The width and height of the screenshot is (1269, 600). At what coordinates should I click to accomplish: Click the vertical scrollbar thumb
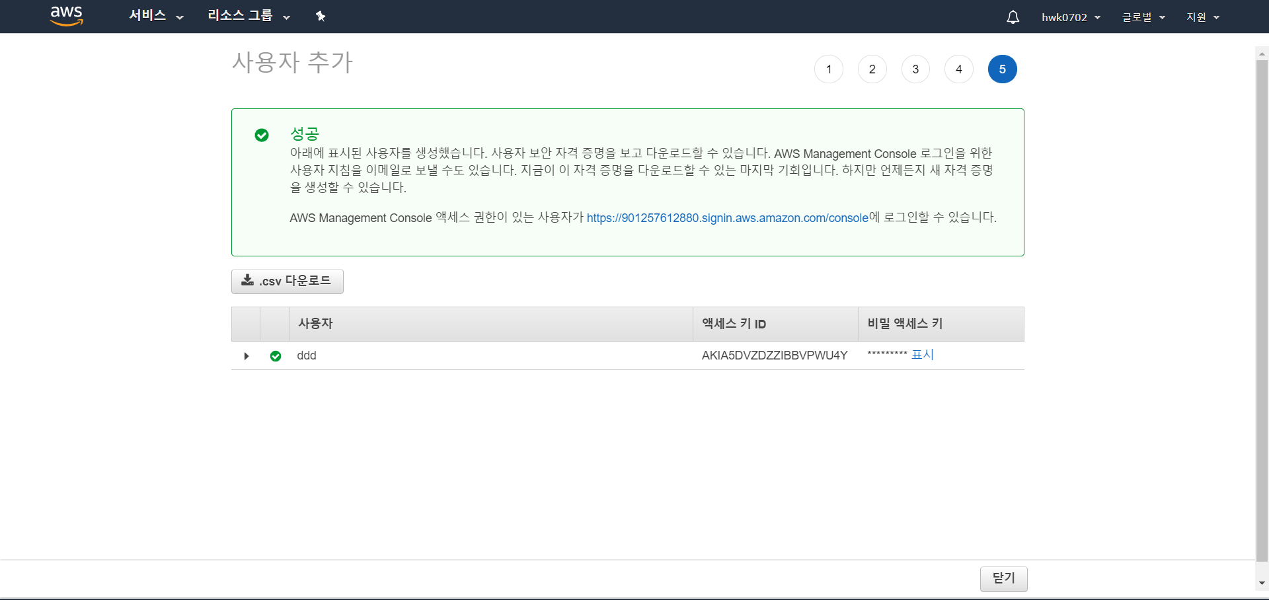pos(1262,311)
